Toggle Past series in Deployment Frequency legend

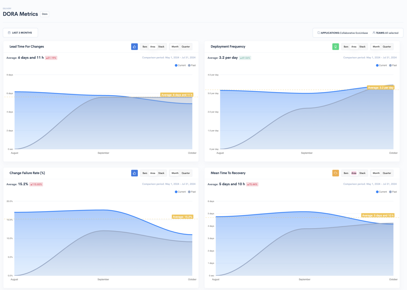(x=393, y=65)
